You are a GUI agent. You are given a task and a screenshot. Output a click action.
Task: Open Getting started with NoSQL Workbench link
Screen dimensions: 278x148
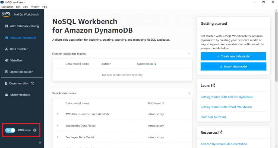click(226, 107)
